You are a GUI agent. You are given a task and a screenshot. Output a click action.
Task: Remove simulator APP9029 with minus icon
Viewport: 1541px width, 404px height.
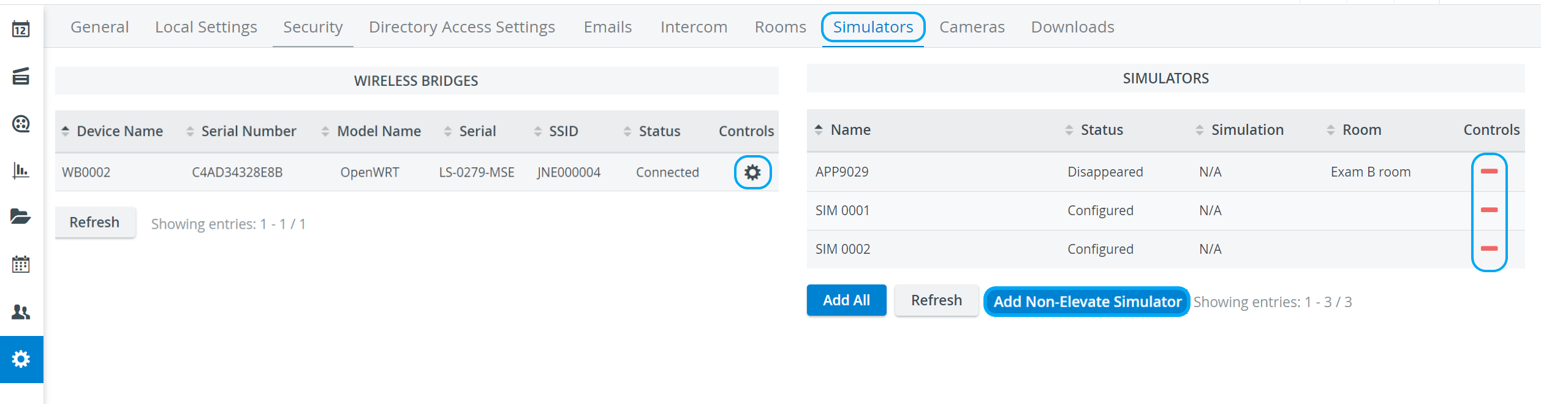[1489, 172]
